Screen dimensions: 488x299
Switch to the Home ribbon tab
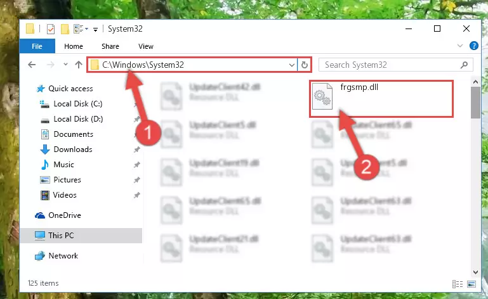[x=74, y=46]
